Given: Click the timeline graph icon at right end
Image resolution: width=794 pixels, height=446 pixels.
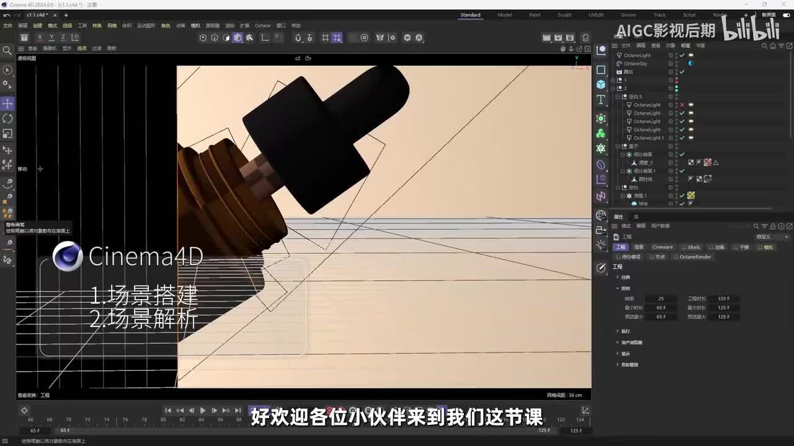Looking at the screenshot, I should tap(585, 410).
